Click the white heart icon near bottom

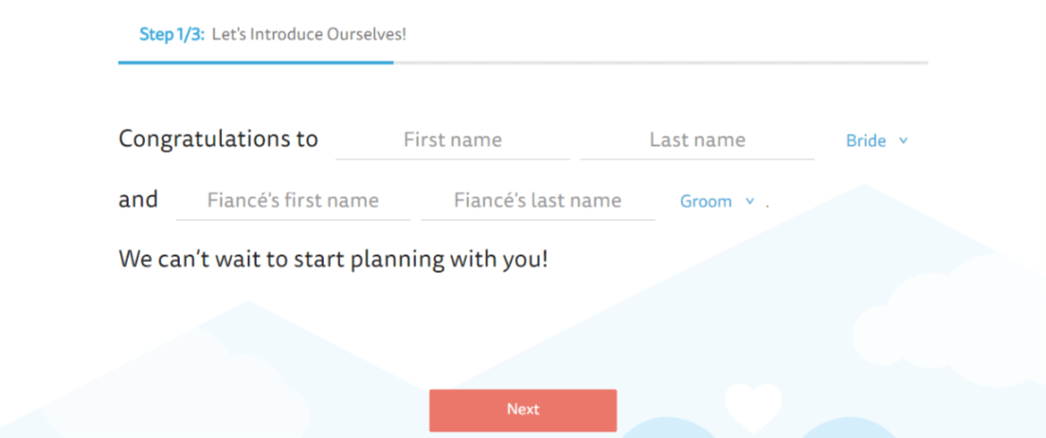pyautogui.click(x=753, y=408)
